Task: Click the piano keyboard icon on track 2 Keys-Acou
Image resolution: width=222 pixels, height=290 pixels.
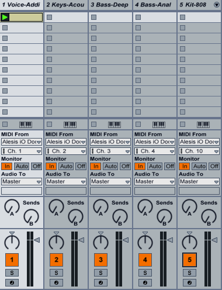Action: click(x=70, y=125)
